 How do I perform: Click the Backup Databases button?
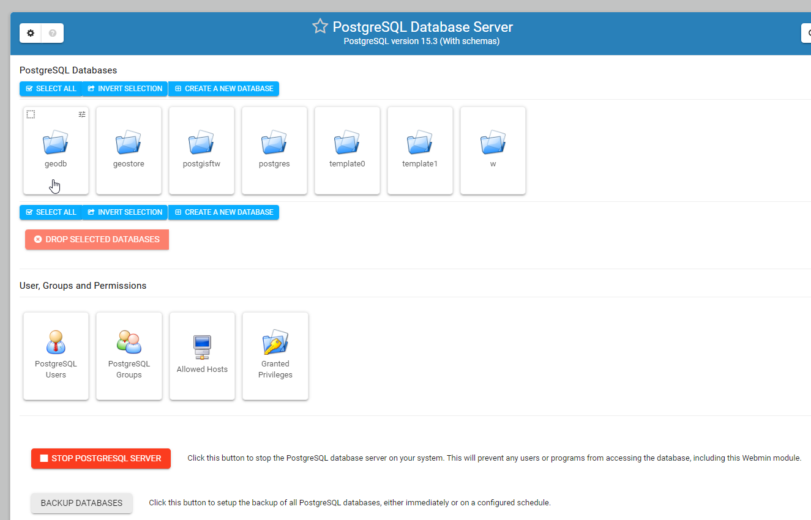click(81, 503)
